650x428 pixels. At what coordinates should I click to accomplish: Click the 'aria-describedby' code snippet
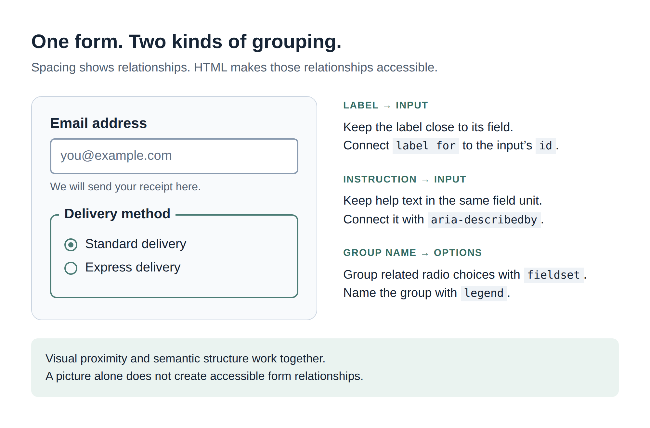[x=484, y=220]
